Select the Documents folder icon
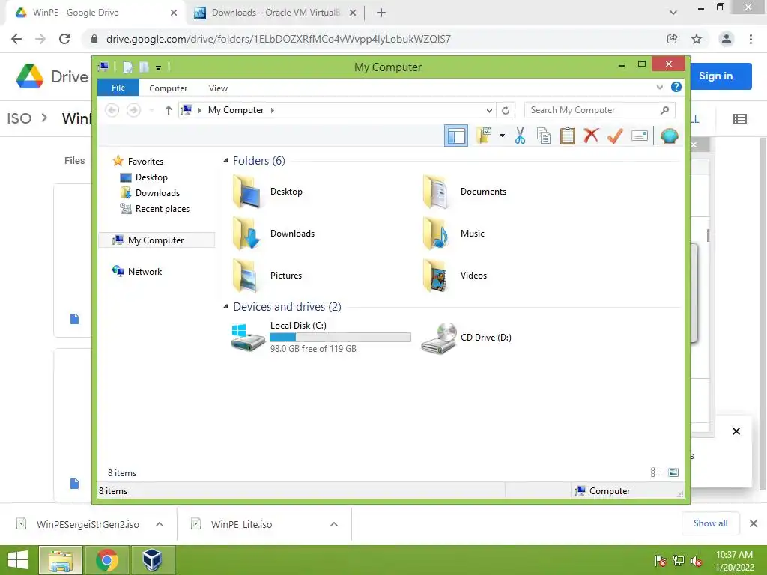The height and width of the screenshot is (575, 767). (x=435, y=192)
